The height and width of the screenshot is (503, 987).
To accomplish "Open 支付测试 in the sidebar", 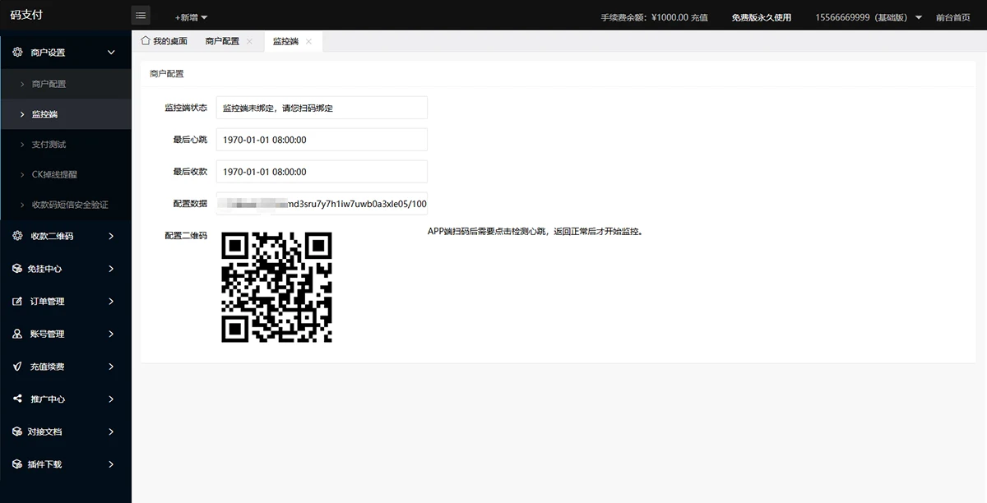I will pos(49,145).
